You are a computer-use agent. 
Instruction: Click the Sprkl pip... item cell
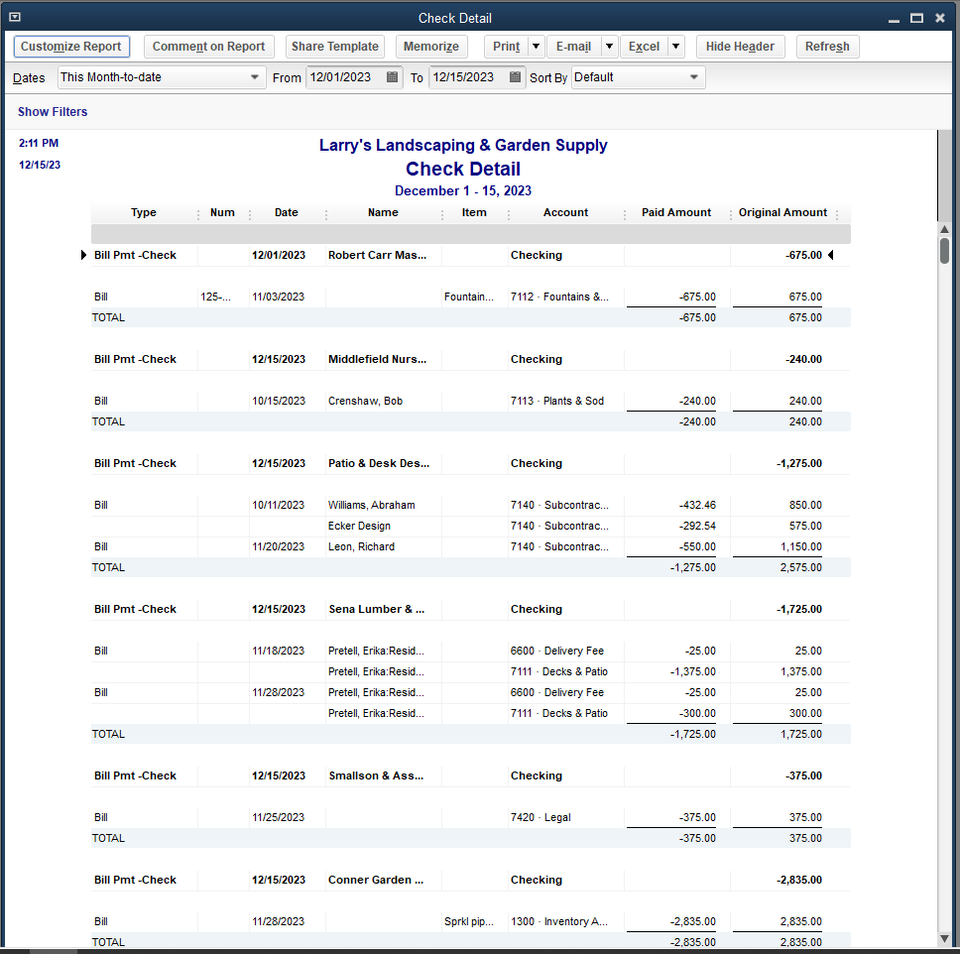(x=468, y=921)
